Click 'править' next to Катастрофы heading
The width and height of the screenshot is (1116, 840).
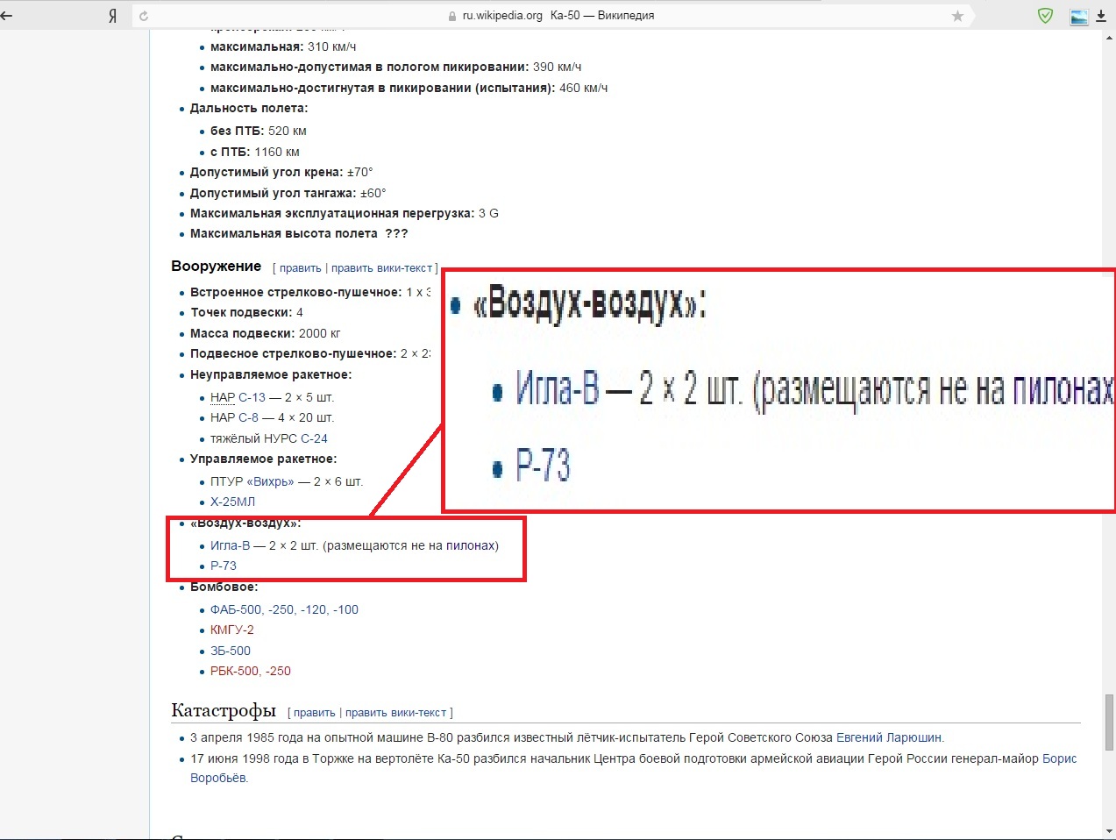[315, 713]
